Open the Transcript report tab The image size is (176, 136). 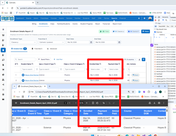[106, 24]
